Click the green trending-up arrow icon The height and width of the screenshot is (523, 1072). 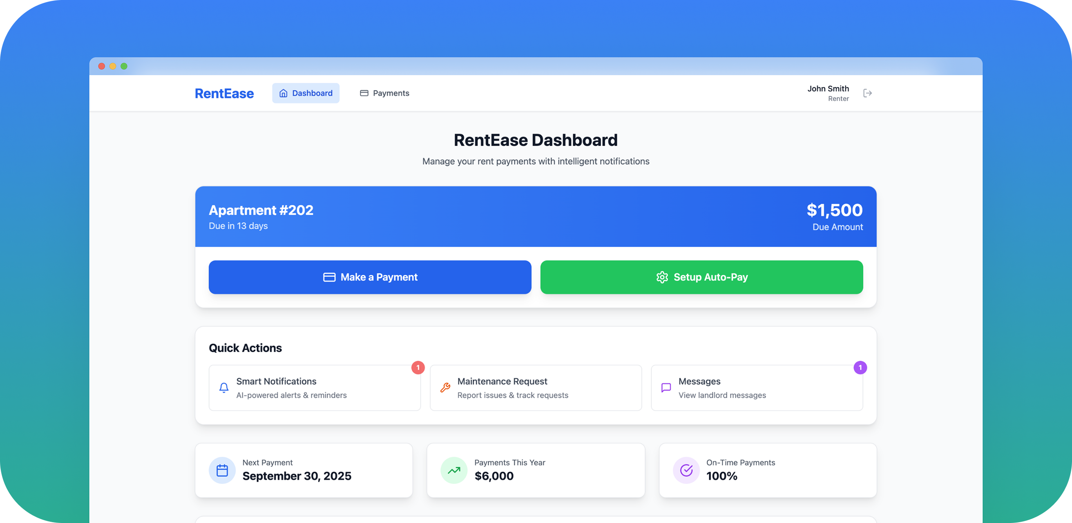(x=453, y=471)
